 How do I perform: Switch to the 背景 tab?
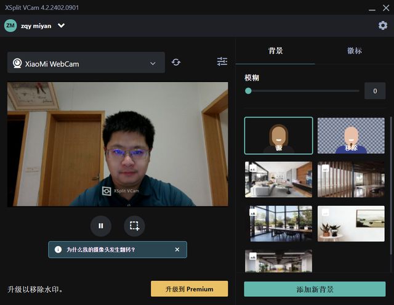point(275,51)
